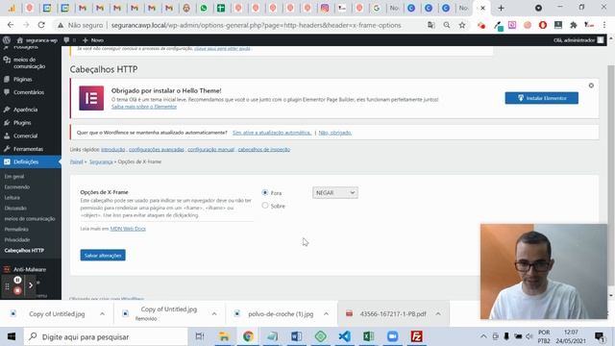Open Excel from taskbar

coord(369,336)
